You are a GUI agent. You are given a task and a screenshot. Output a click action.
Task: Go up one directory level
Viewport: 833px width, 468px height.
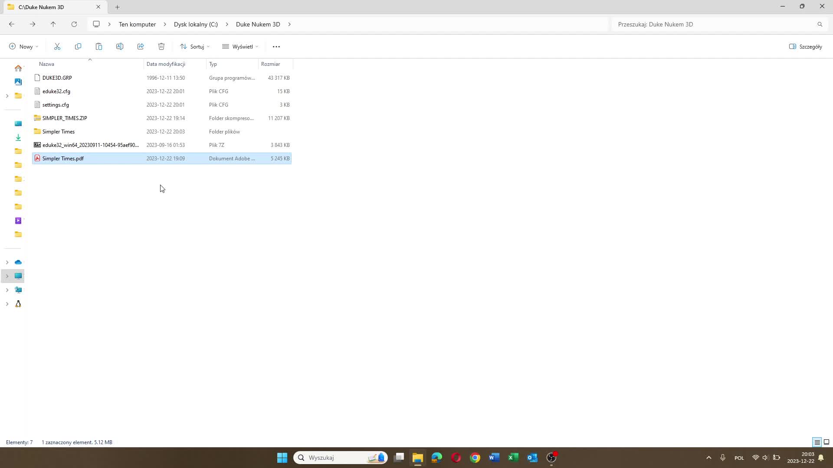(x=53, y=24)
